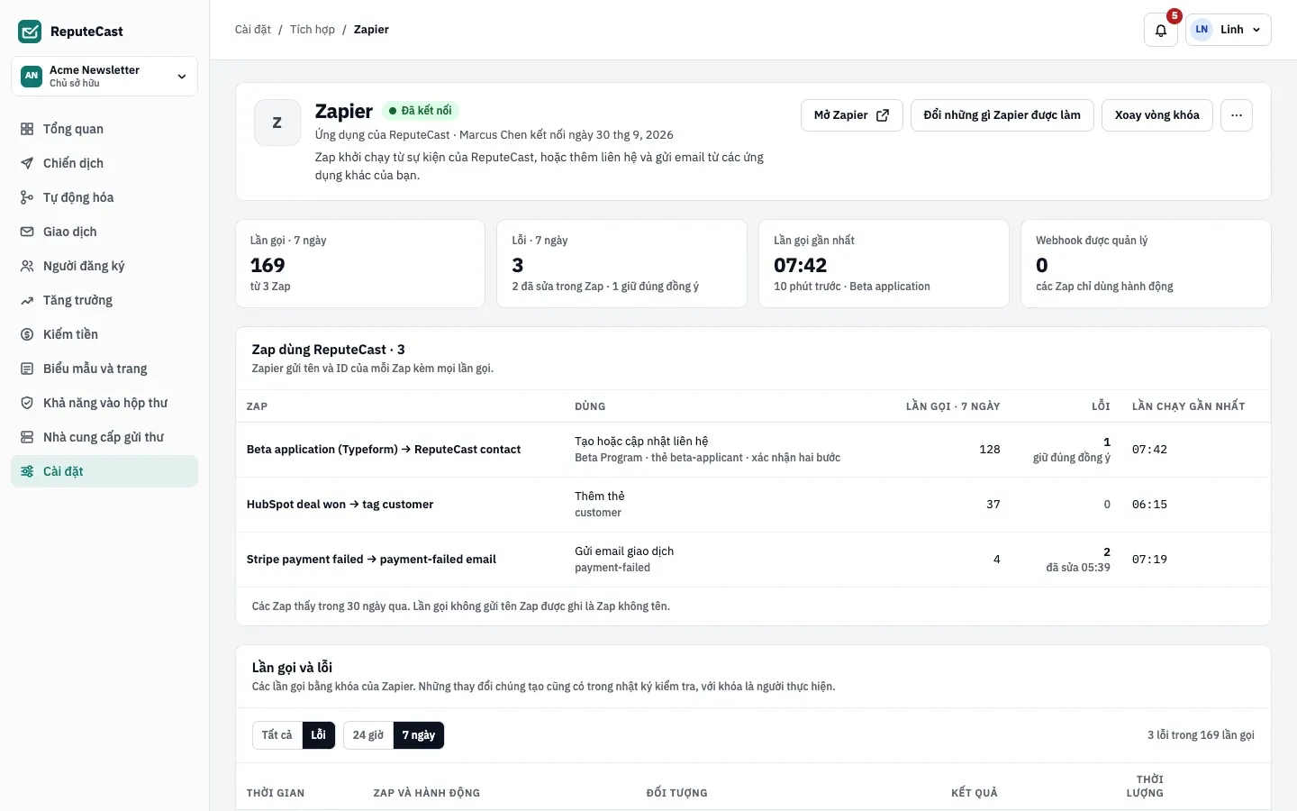Click giữ đúng đồng ý error note
The height and width of the screenshot is (811, 1297).
pyautogui.click(x=1072, y=458)
